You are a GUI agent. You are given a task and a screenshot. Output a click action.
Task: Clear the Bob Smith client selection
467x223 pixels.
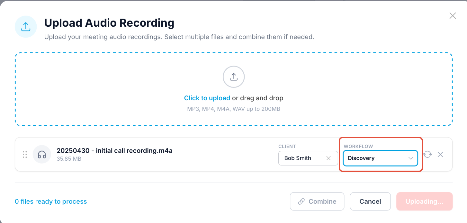[328, 158]
